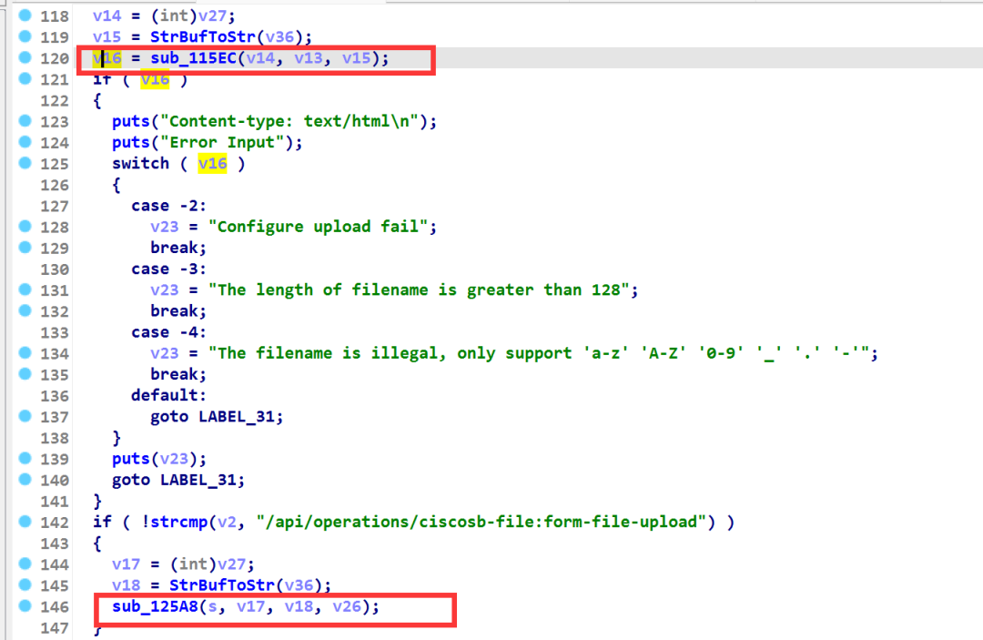Image resolution: width=983 pixels, height=640 pixels.
Task: Click v2 argument in strcmp
Action: pos(227,522)
